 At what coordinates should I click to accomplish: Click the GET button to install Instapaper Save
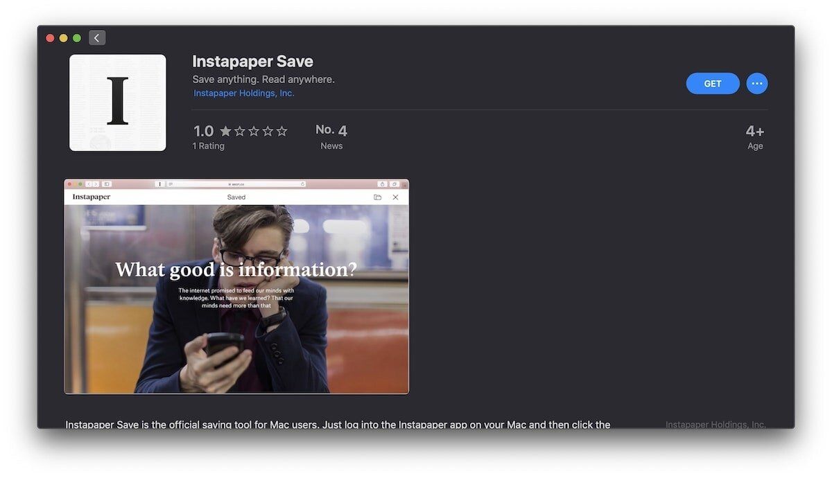pos(712,83)
